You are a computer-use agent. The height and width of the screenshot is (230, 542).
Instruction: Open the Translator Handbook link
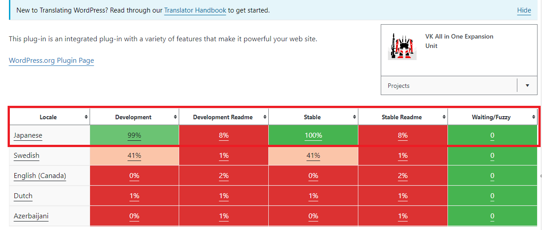[x=195, y=10]
